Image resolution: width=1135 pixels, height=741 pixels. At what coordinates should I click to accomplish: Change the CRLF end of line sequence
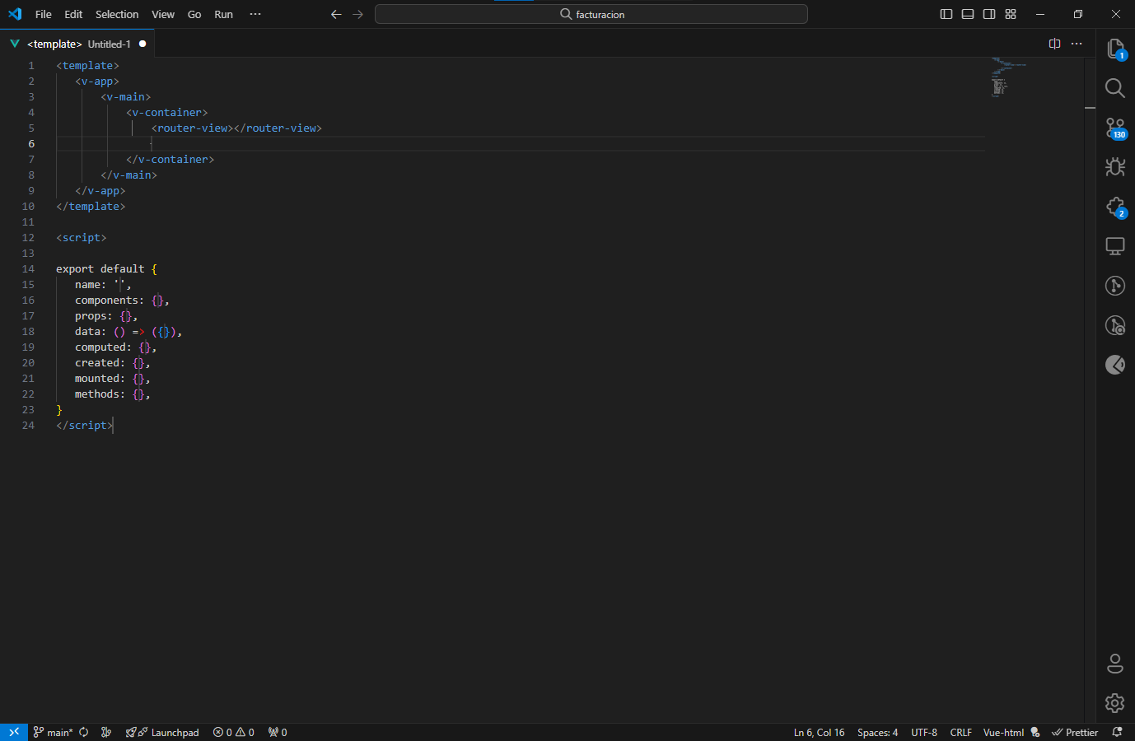pyautogui.click(x=960, y=732)
